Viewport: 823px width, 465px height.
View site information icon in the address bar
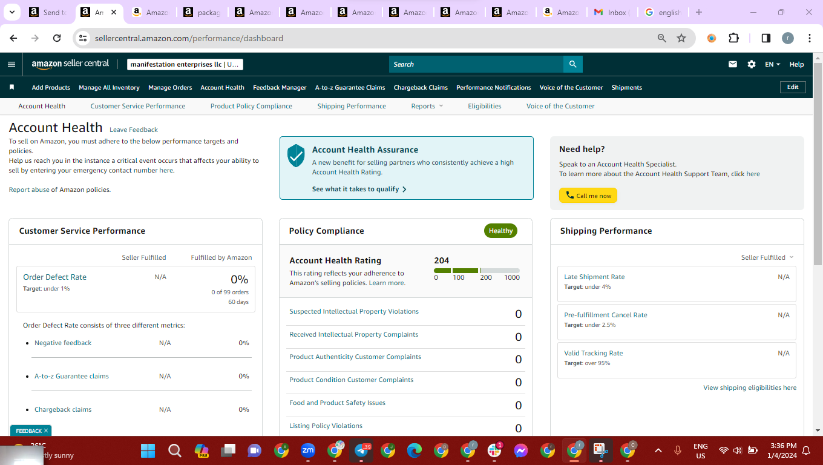pos(84,38)
